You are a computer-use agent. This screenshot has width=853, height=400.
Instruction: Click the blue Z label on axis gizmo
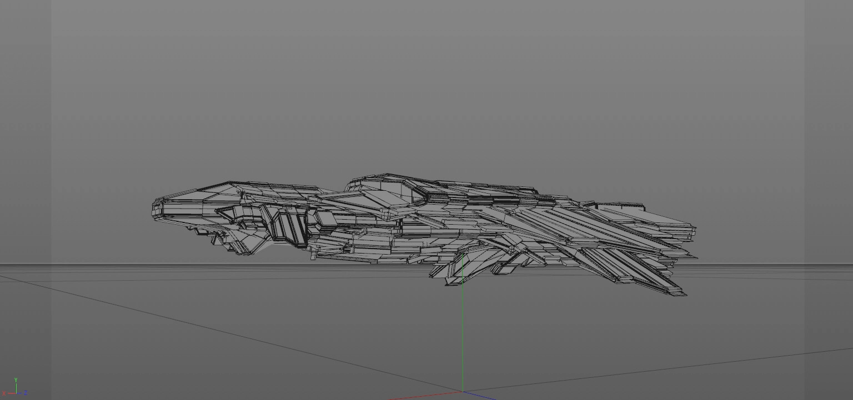[26, 393]
